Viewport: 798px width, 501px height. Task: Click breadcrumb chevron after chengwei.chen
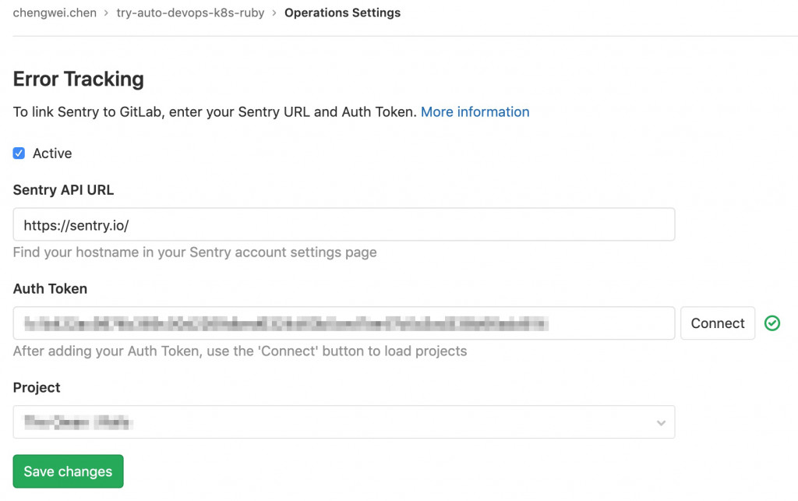pos(106,13)
